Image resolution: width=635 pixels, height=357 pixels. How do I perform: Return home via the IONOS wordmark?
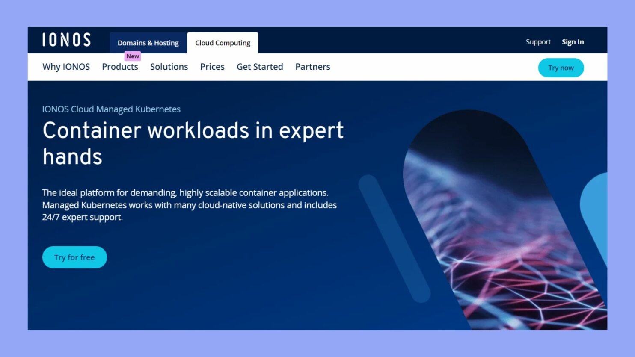point(66,39)
